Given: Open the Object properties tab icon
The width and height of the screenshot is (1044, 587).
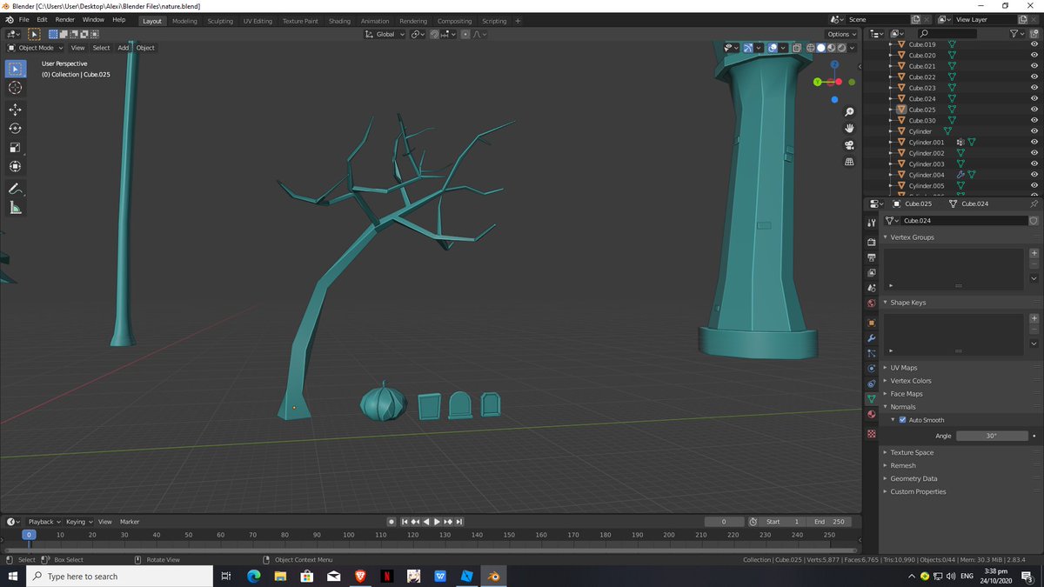Looking at the screenshot, I should pyautogui.click(x=871, y=323).
